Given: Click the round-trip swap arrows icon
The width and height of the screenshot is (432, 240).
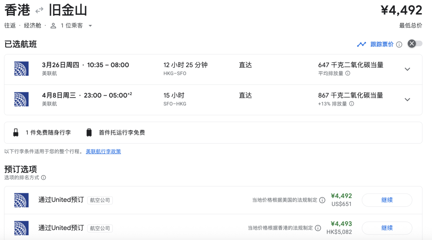Looking at the screenshot, I should tap(39, 10).
